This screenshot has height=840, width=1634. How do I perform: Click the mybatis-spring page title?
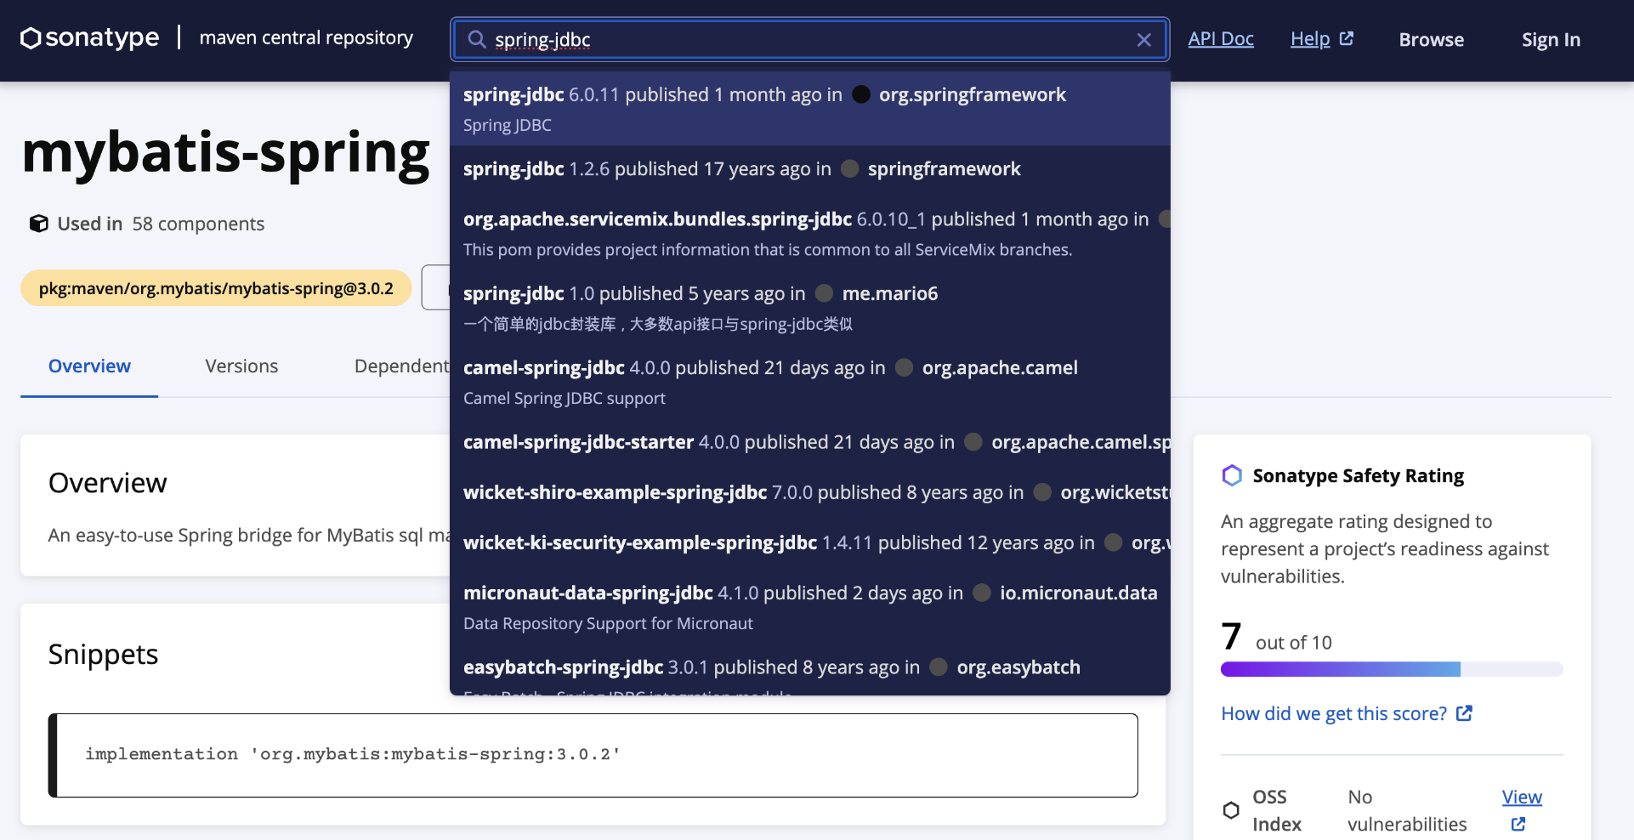coord(226,153)
